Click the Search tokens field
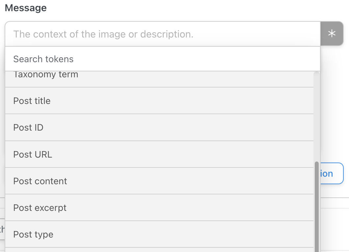This screenshot has width=349, height=252. pos(163,59)
